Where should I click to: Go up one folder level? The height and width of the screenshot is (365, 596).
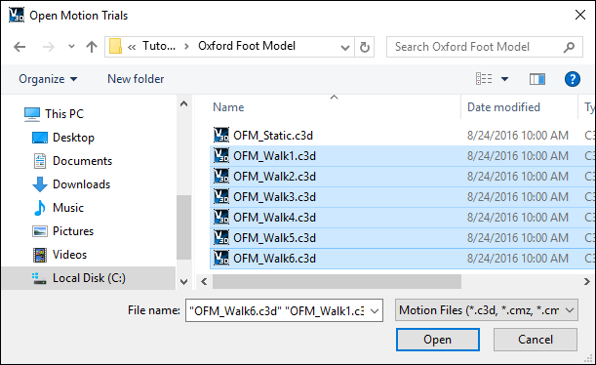coord(92,47)
